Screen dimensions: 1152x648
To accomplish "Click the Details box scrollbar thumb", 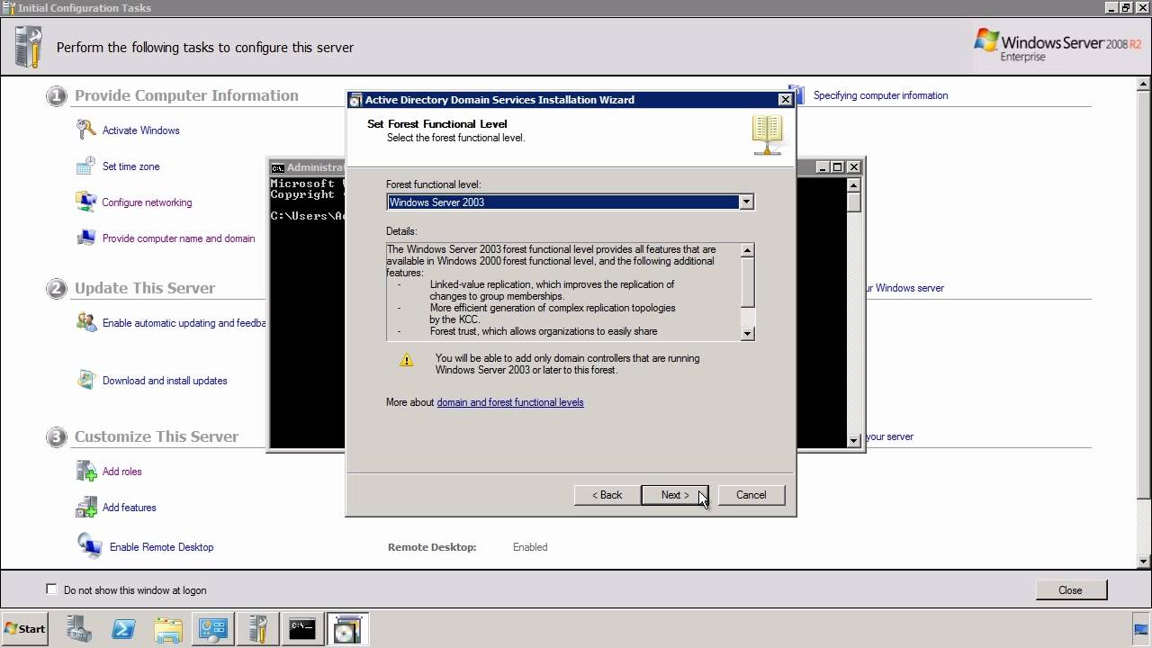I will click(747, 281).
